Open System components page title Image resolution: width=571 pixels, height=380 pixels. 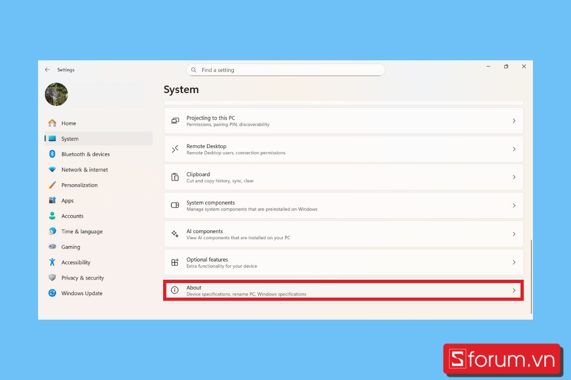coord(211,202)
